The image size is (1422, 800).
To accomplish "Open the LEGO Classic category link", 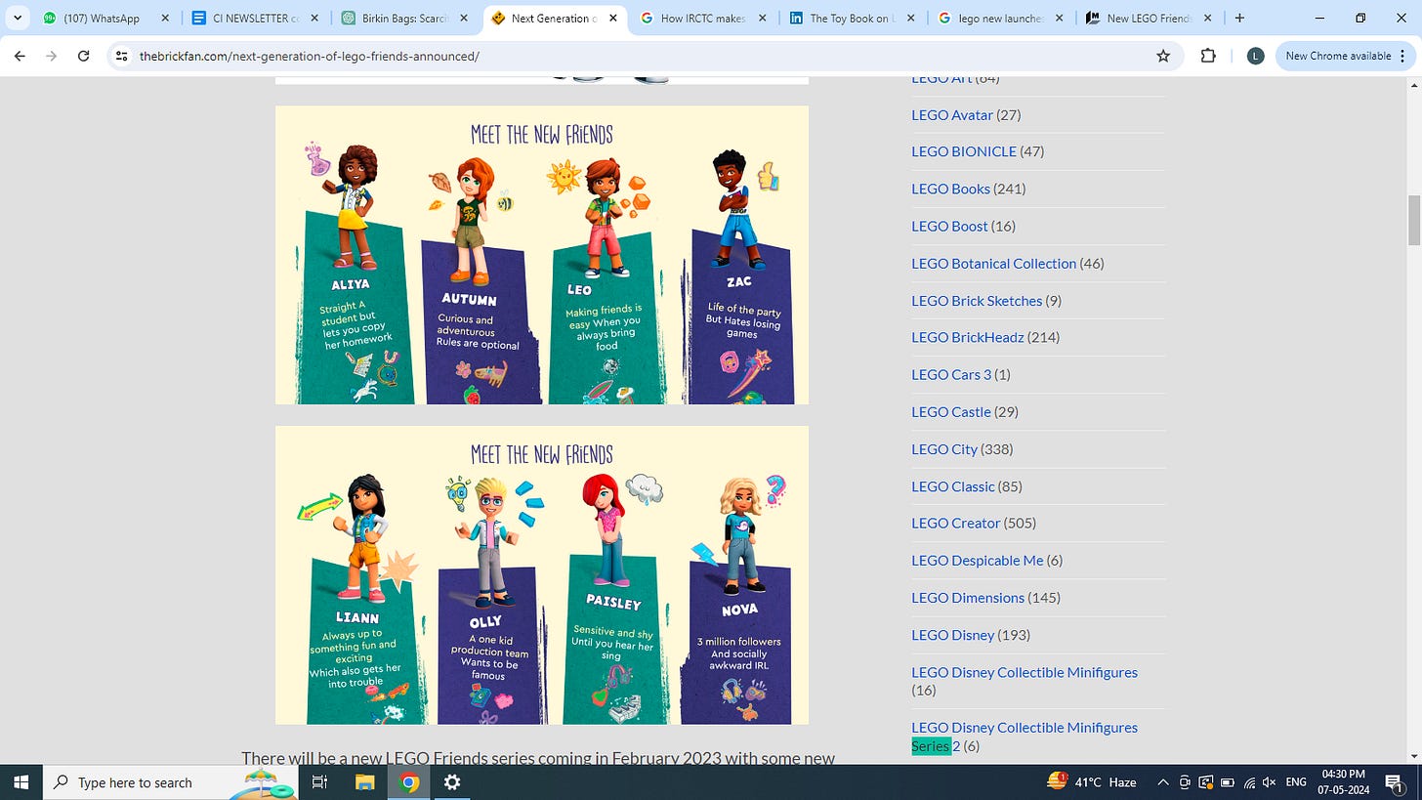I will [952, 485].
